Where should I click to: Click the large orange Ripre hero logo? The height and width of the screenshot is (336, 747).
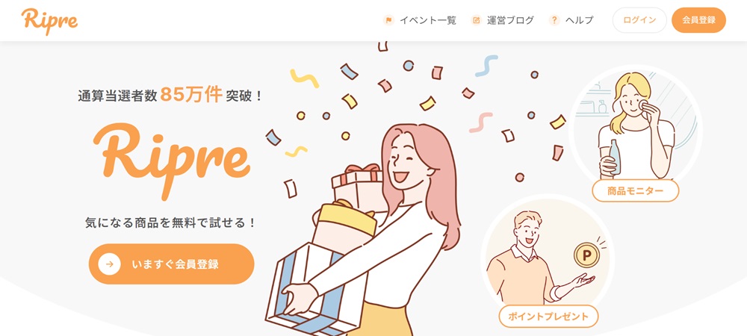coord(172,160)
